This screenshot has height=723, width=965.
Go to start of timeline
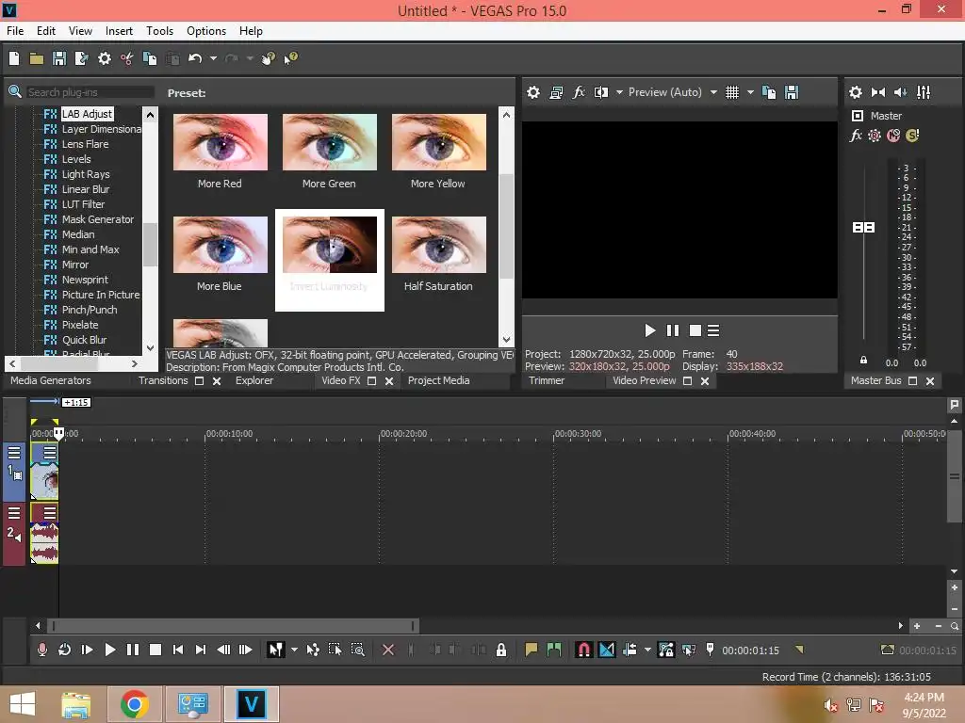coord(178,650)
